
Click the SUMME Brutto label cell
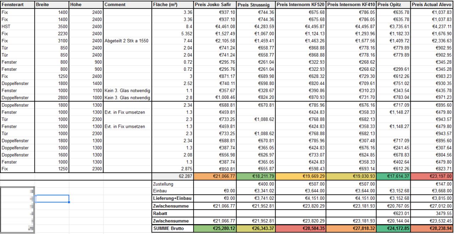point(173,228)
